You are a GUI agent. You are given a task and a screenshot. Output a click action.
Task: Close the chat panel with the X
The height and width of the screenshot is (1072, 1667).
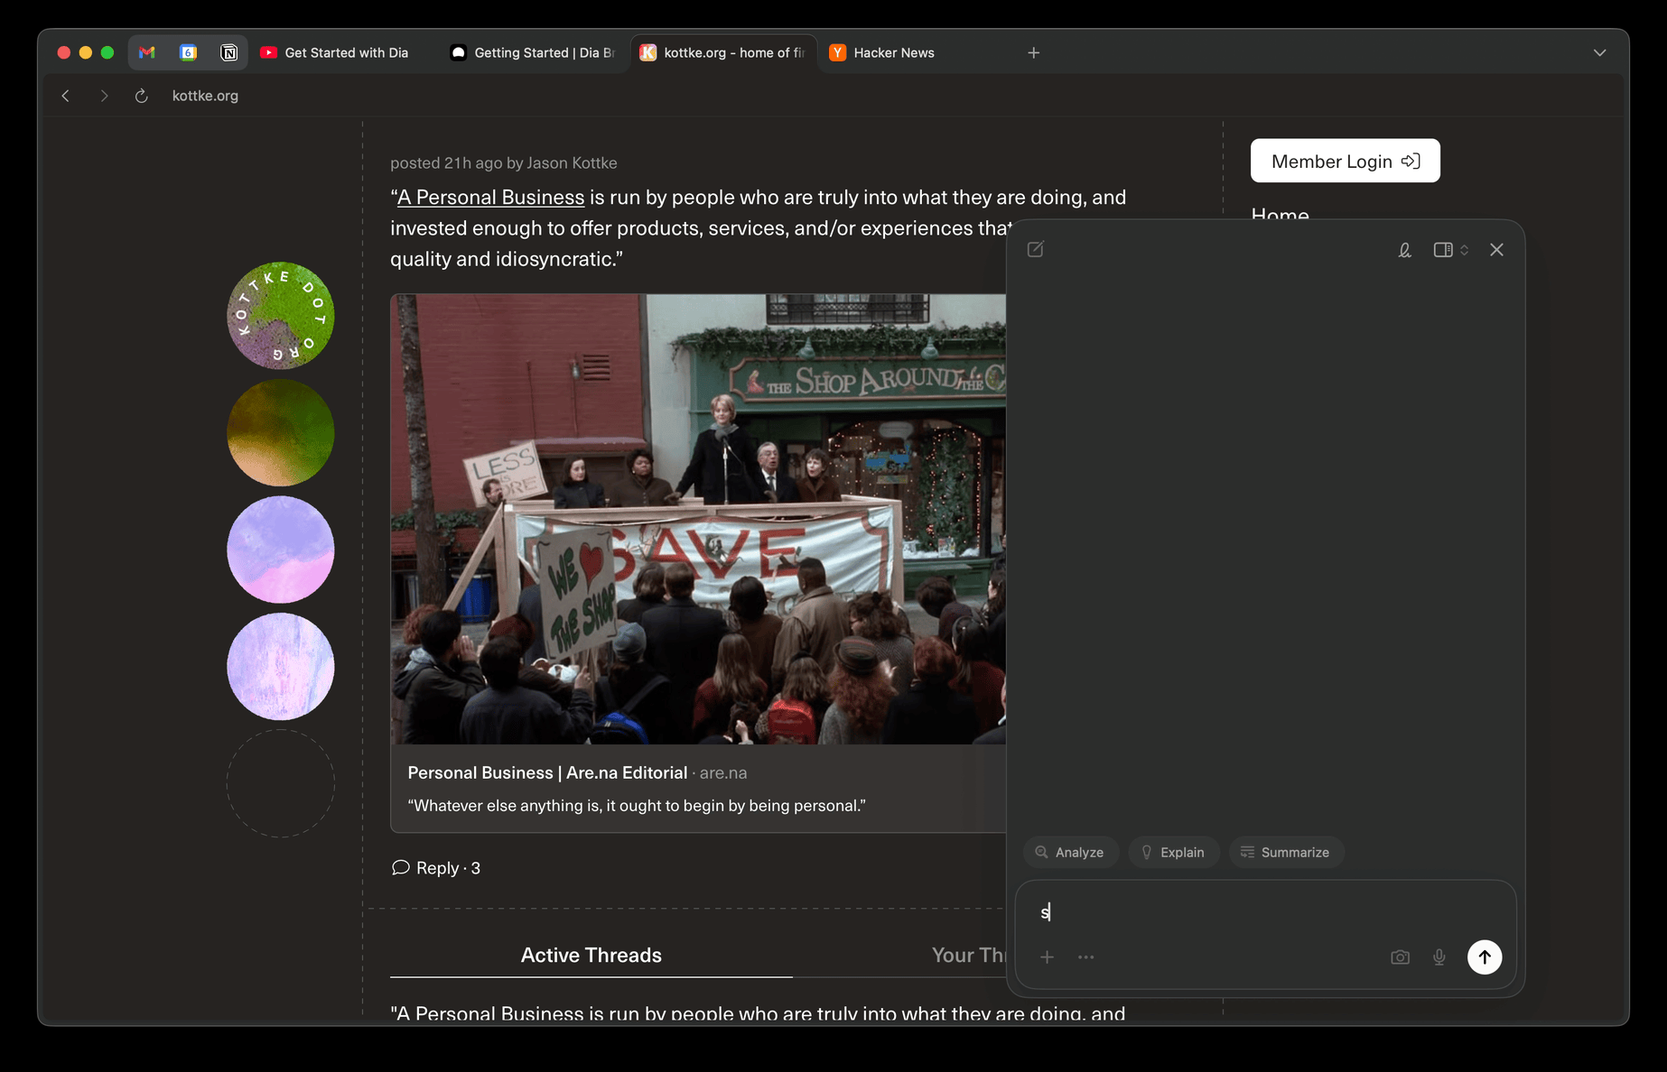(1496, 250)
